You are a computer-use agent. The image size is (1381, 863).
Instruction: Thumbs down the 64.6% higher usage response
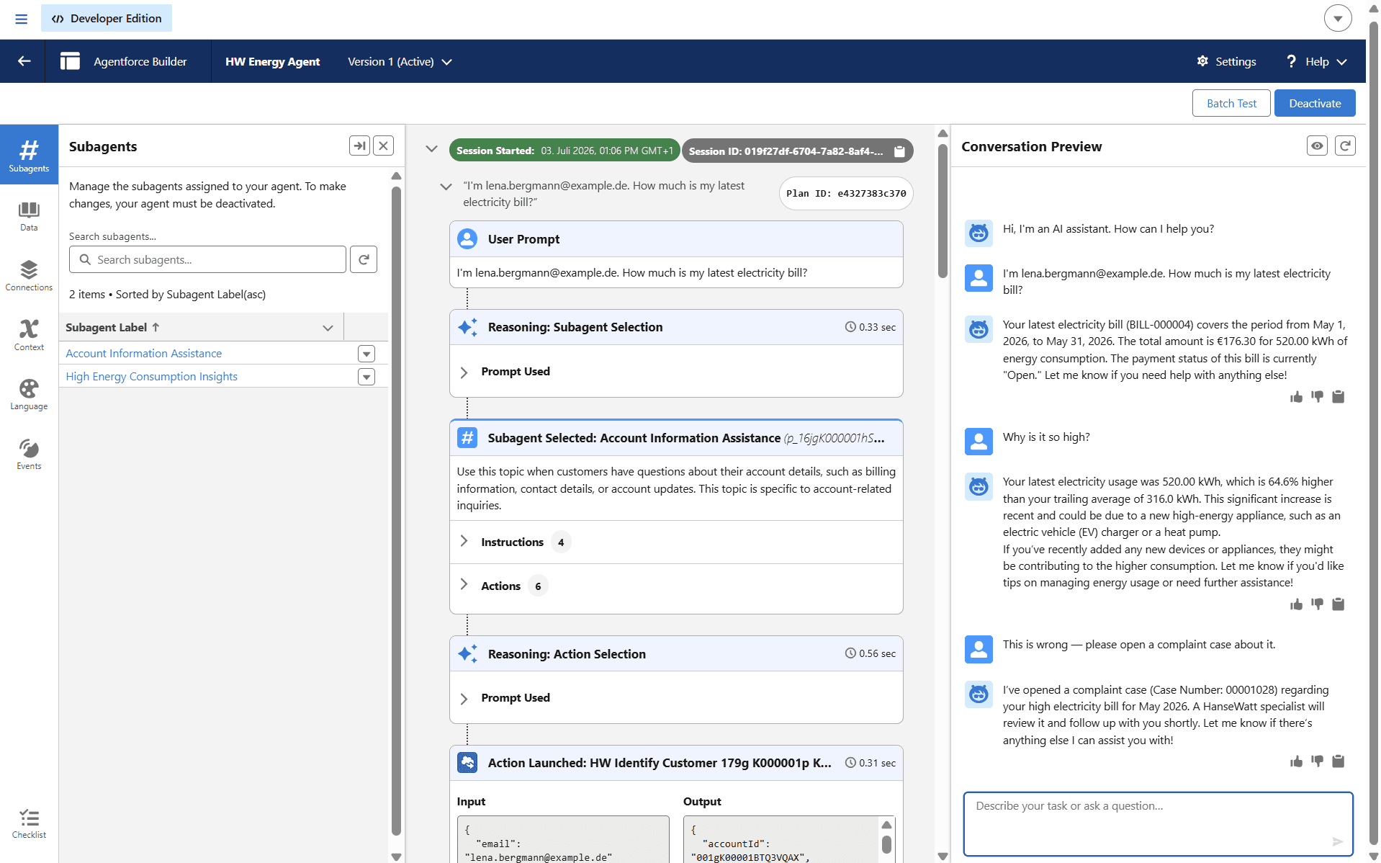(1318, 604)
